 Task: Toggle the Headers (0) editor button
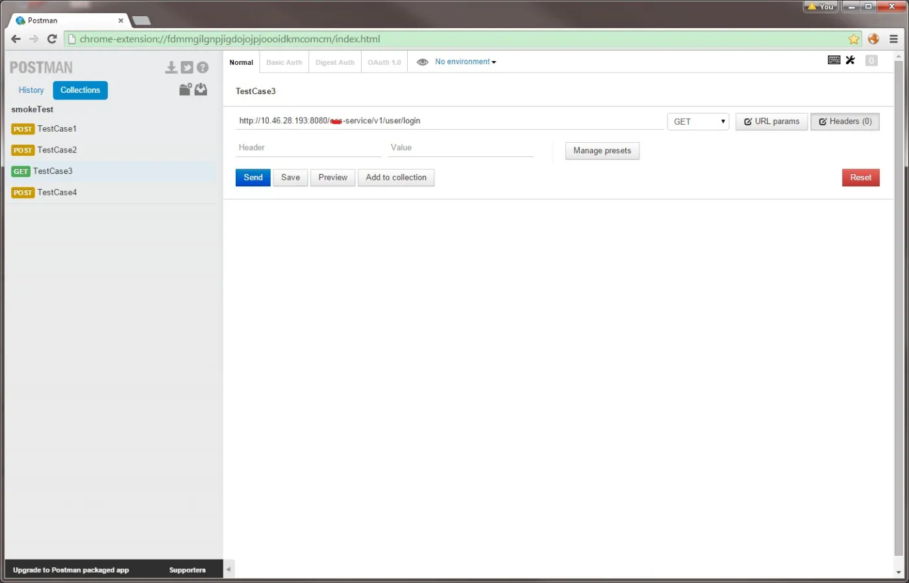coord(845,121)
